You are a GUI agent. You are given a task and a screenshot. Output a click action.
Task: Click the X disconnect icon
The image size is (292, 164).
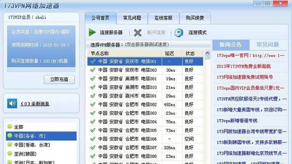[x=138, y=33]
